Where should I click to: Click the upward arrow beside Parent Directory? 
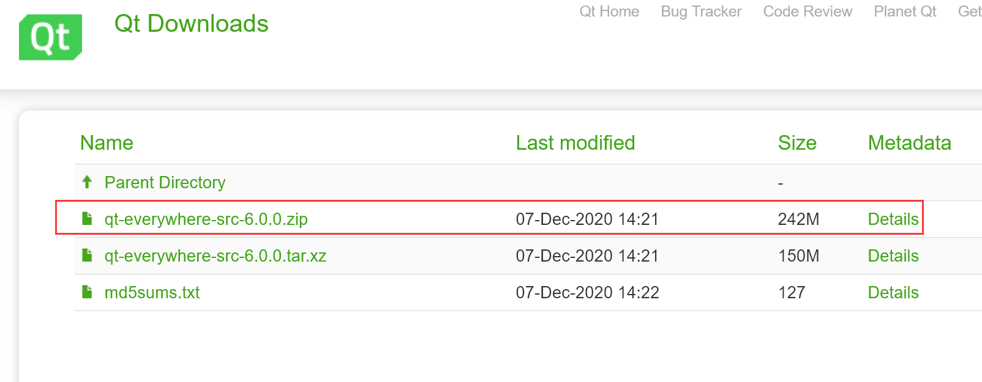[x=86, y=182]
